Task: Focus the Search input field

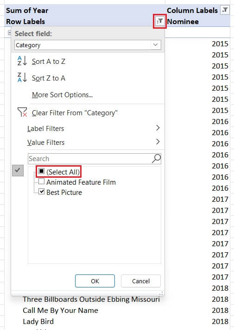Action: [x=90, y=158]
